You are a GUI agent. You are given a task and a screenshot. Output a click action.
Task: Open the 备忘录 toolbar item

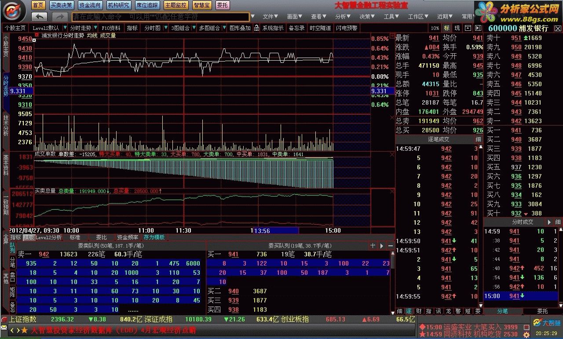pos(296,28)
